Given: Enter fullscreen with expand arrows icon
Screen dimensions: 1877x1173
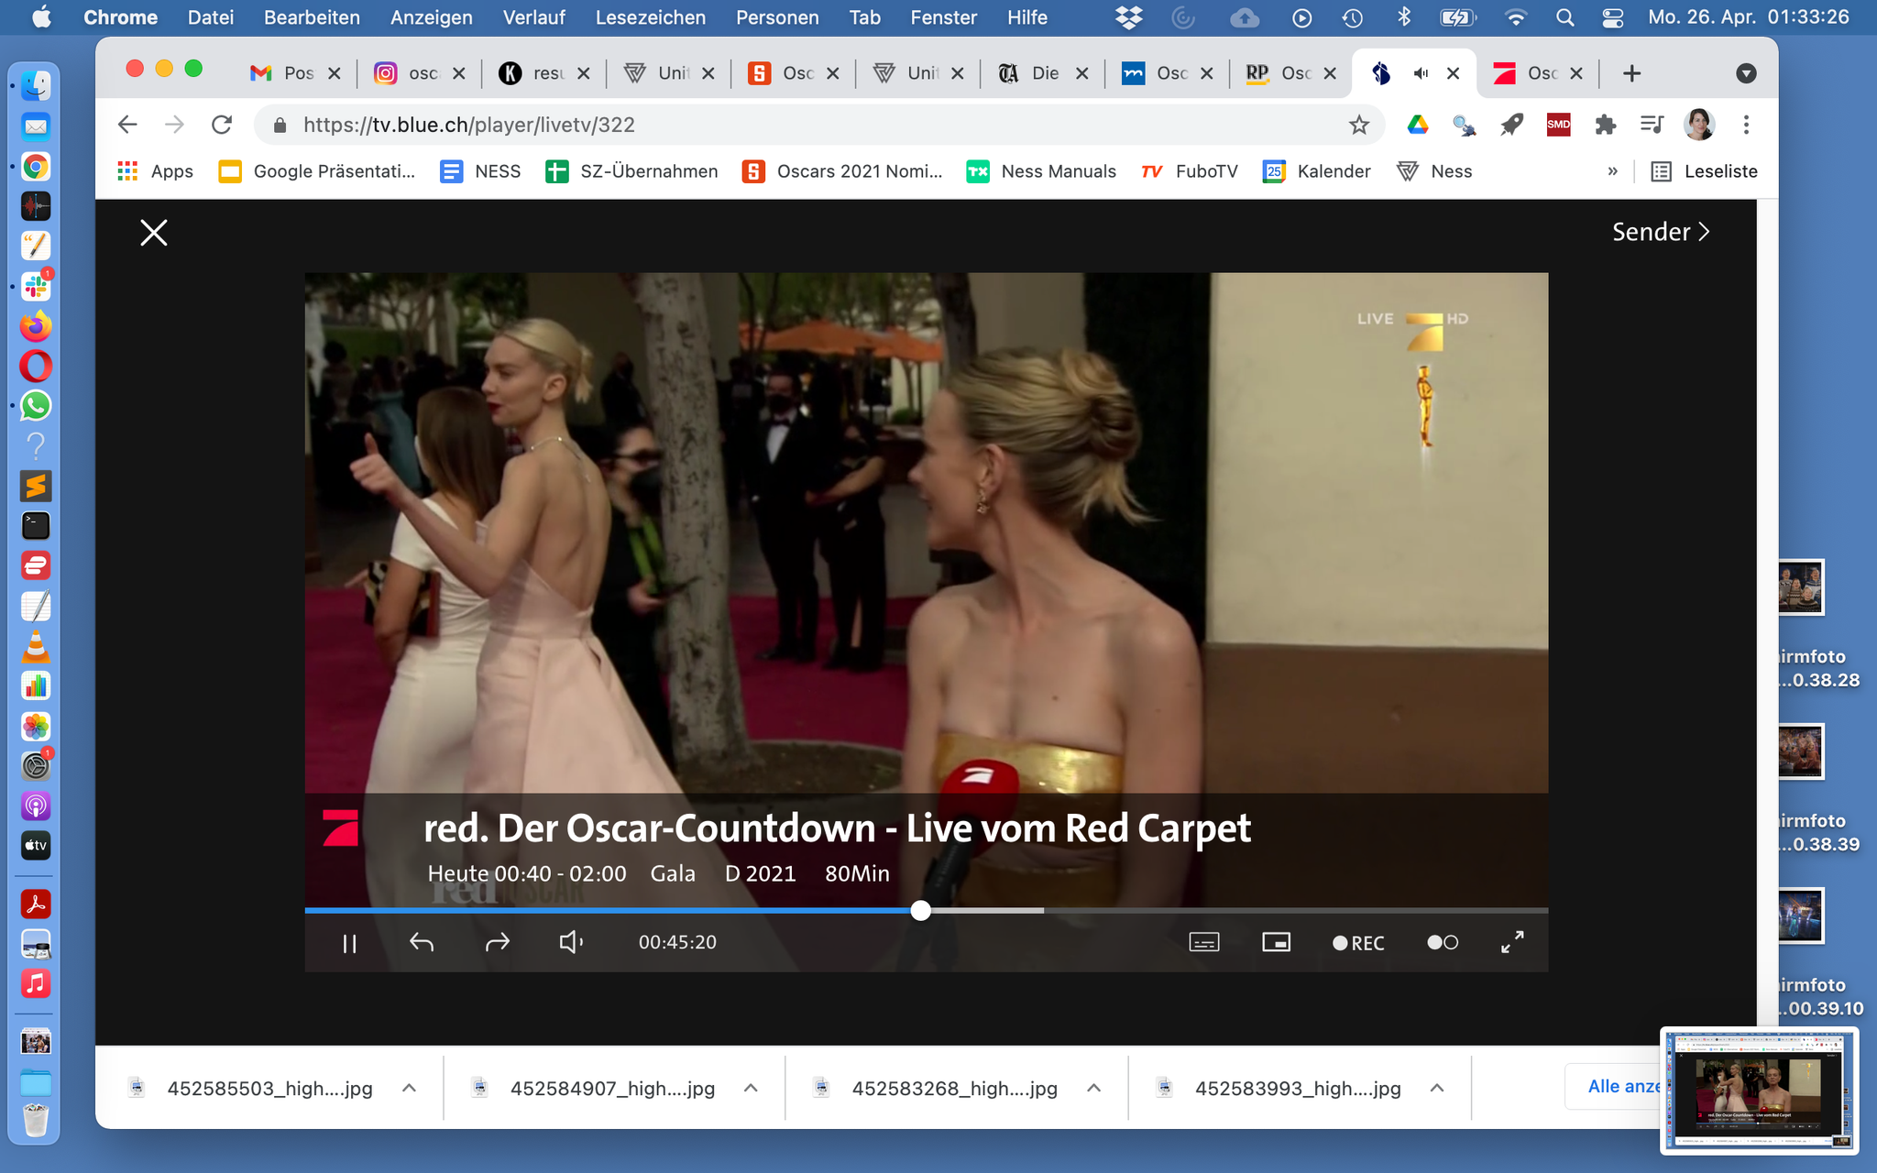Looking at the screenshot, I should tap(1512, 942).
